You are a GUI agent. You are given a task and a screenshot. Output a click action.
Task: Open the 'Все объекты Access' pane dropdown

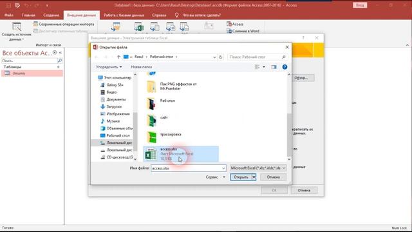click(55, 53)
